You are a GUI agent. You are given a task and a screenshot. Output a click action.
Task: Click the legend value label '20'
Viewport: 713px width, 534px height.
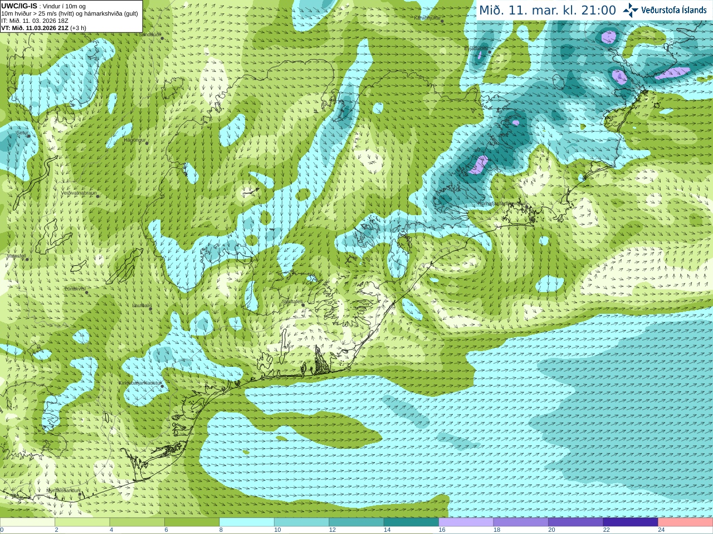pos(551,530)
